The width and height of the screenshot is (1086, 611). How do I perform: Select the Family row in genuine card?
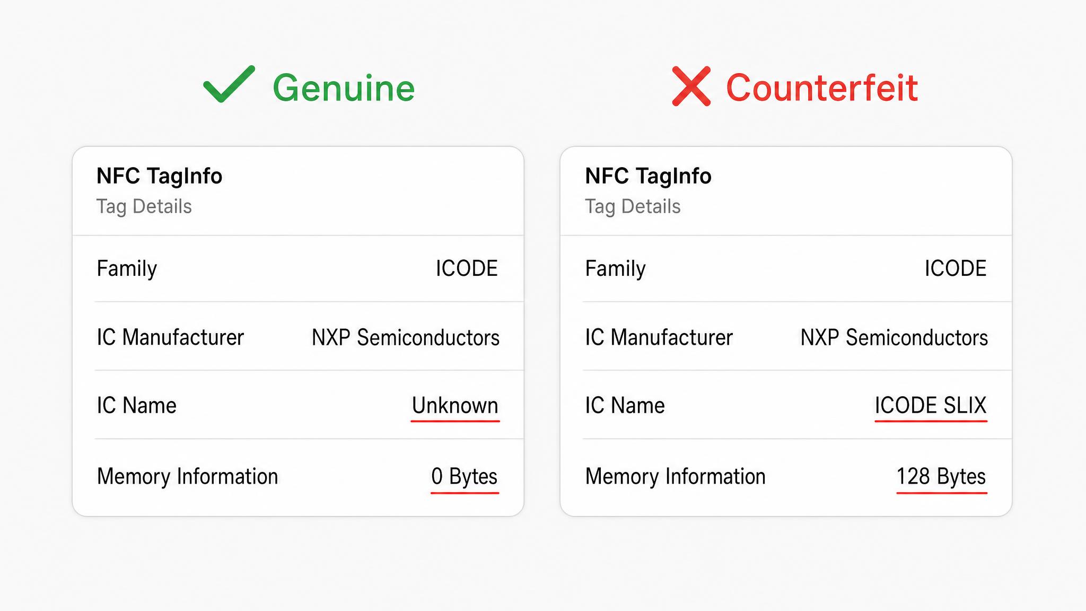point(298,268)
